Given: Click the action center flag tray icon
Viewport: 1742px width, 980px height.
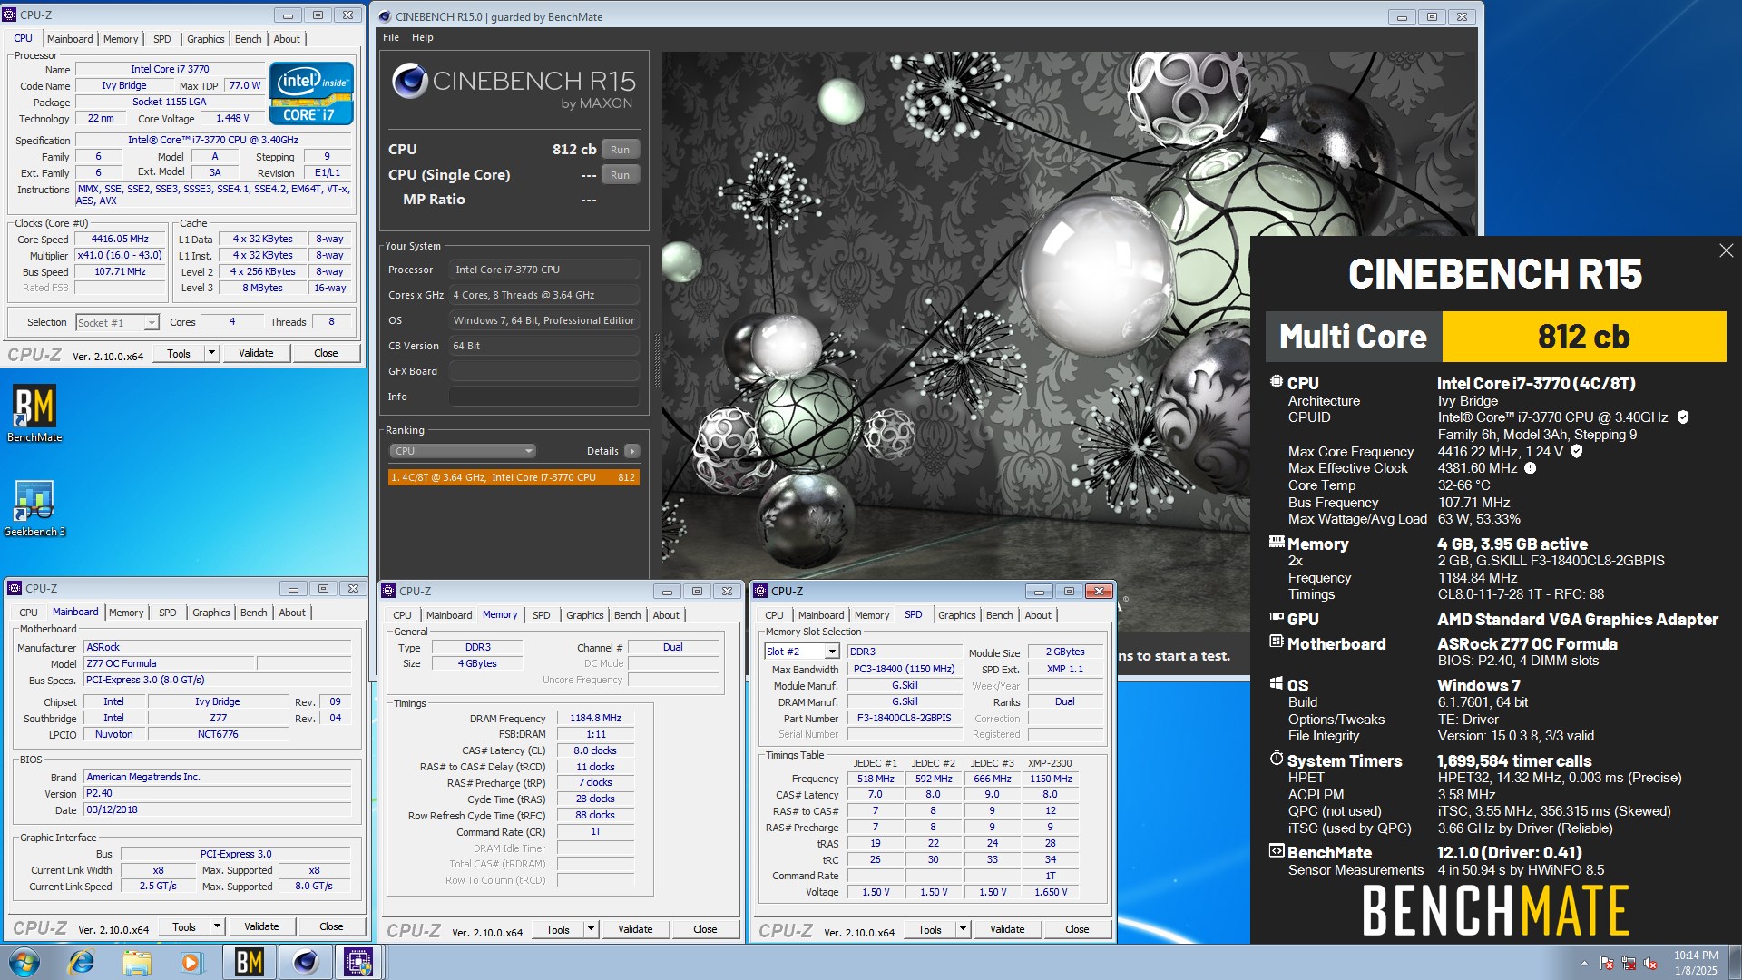Looking at the screenshot, I should [1607, 964].
